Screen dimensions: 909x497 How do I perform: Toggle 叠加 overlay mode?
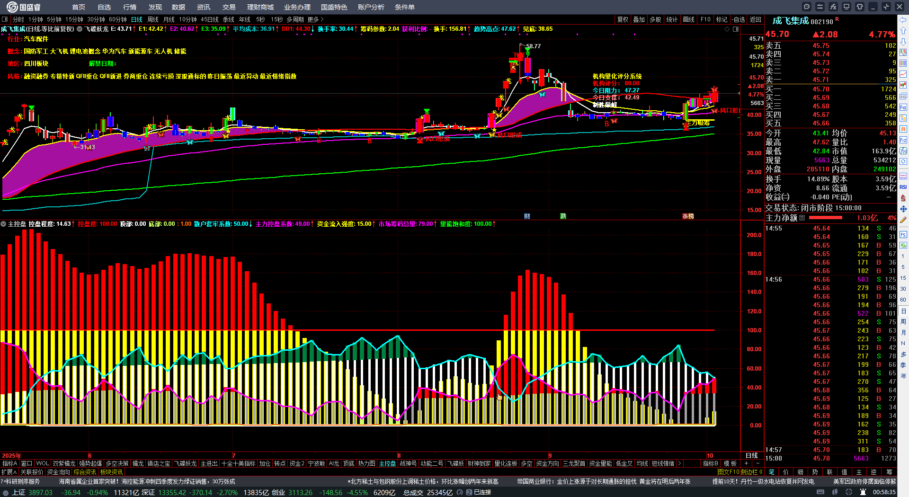639,19
